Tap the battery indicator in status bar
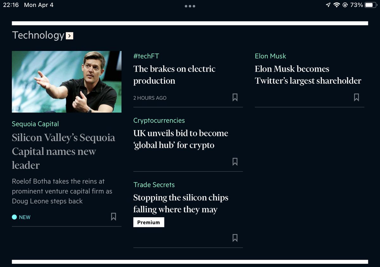Viewport: 380px width, 267px height. (x=370, y=5)
